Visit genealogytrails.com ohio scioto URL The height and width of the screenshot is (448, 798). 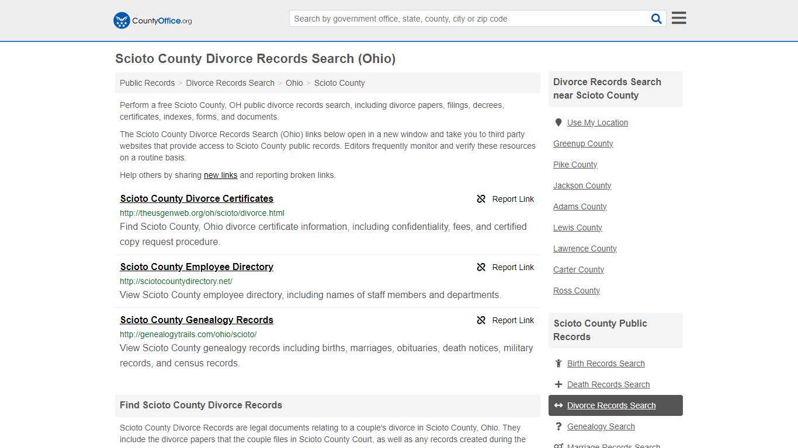click(x=188, y=334)
